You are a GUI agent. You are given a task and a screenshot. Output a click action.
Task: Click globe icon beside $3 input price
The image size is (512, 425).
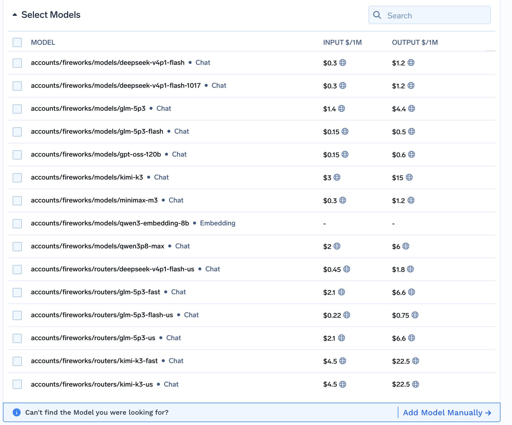point(337,177)
